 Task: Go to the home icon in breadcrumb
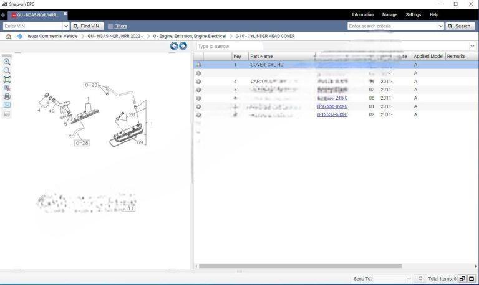9,36
